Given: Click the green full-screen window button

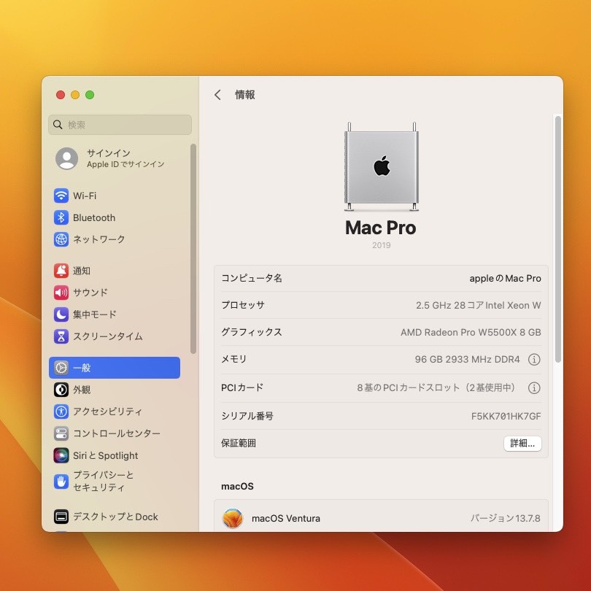Looking at the screenshot, I should pos(90,95).
